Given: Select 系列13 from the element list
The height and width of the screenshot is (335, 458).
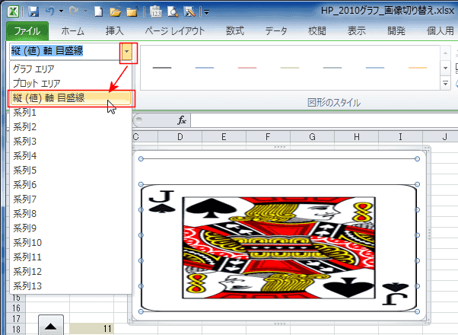Looking at the screenshot, I should pyautogui.click(x=71, y=286).
